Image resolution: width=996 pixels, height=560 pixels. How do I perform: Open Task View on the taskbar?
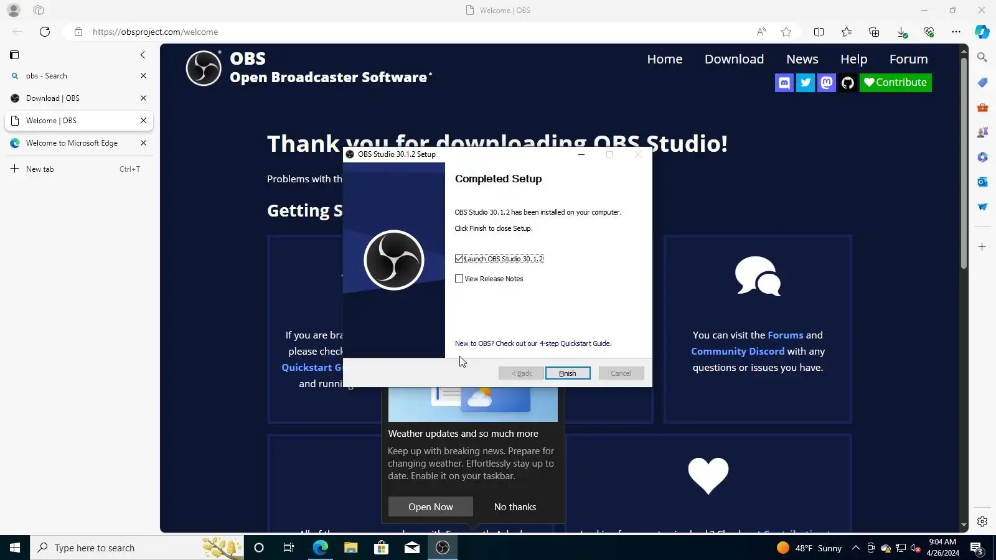point(289,548)
